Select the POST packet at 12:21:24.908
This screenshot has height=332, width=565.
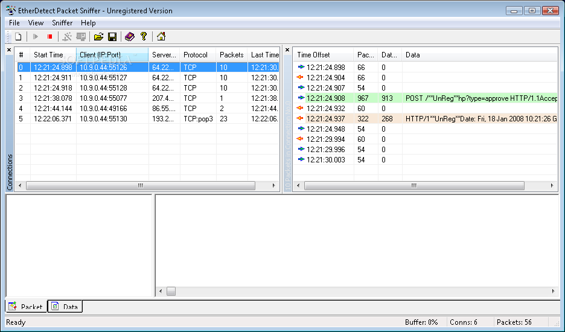click(426, 98)
